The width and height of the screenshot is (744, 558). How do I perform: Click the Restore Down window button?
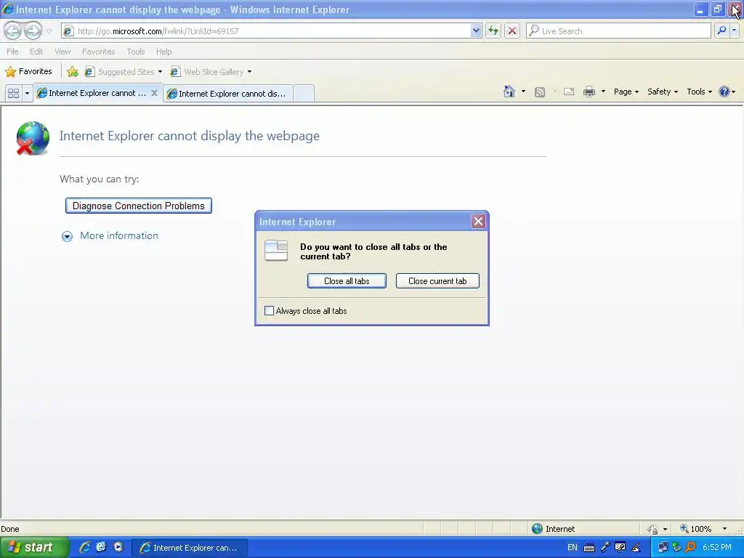(718, 9)
